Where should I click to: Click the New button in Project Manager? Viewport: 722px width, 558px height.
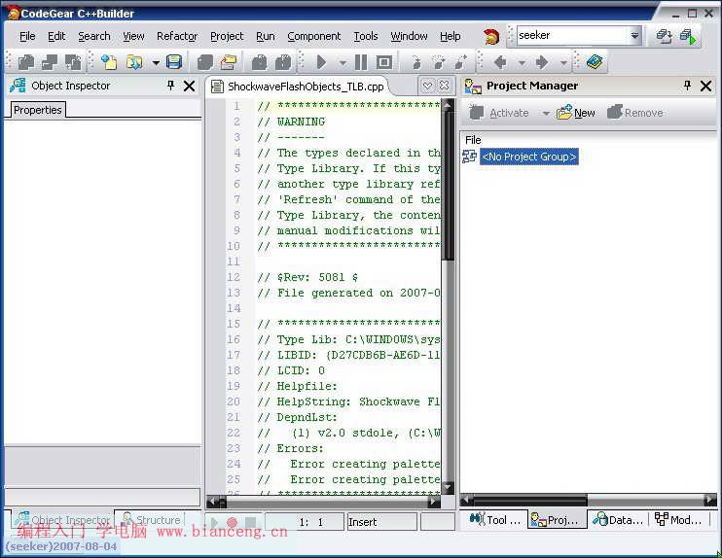click(576, 113)
